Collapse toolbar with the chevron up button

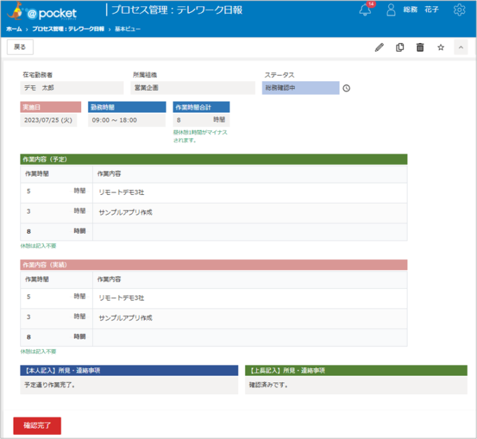point(461,47)
